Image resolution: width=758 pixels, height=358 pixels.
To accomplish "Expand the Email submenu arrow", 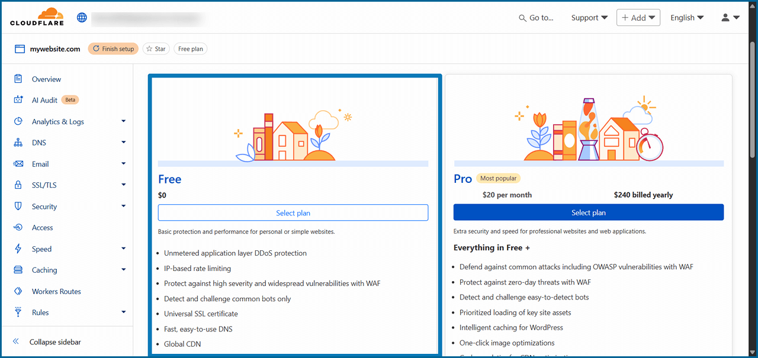I will [x=123, y=164].
